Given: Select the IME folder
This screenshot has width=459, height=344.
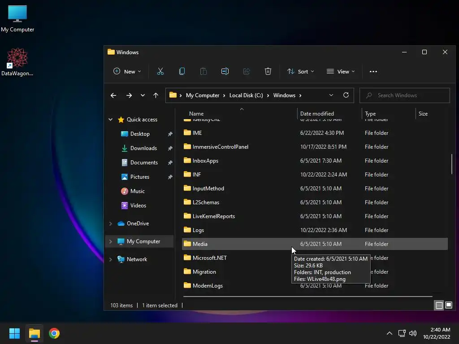Looking at the screenshot, I should tap(315, 133).
